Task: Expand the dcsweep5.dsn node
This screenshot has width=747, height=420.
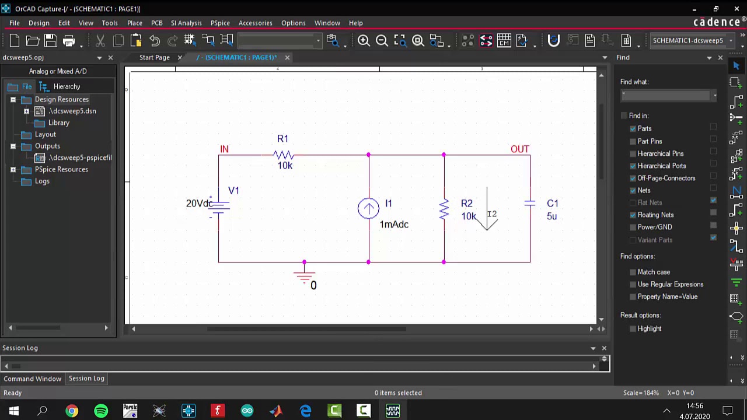Action: [26, 111]
